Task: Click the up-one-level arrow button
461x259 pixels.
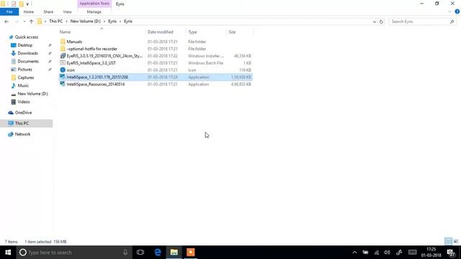Action: pyautogui.click(x=31, y=22)
